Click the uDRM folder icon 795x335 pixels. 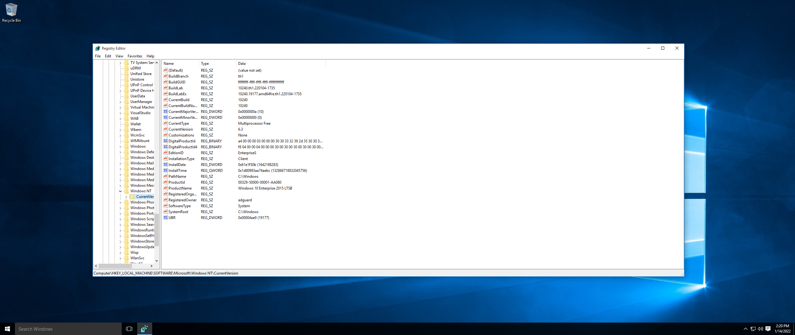127,68
